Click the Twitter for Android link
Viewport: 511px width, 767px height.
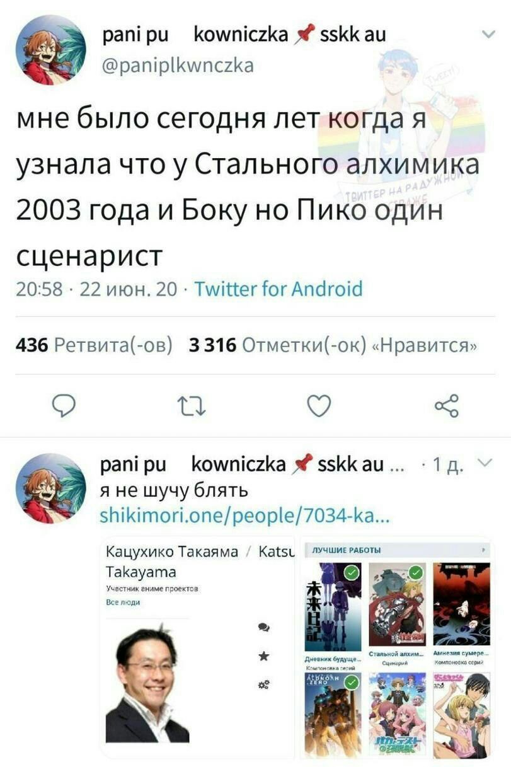click(278, 289)
